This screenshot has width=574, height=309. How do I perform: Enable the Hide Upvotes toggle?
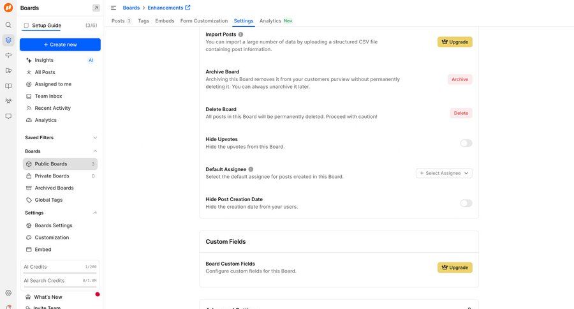pyautogui.click(x=466, y=143)
